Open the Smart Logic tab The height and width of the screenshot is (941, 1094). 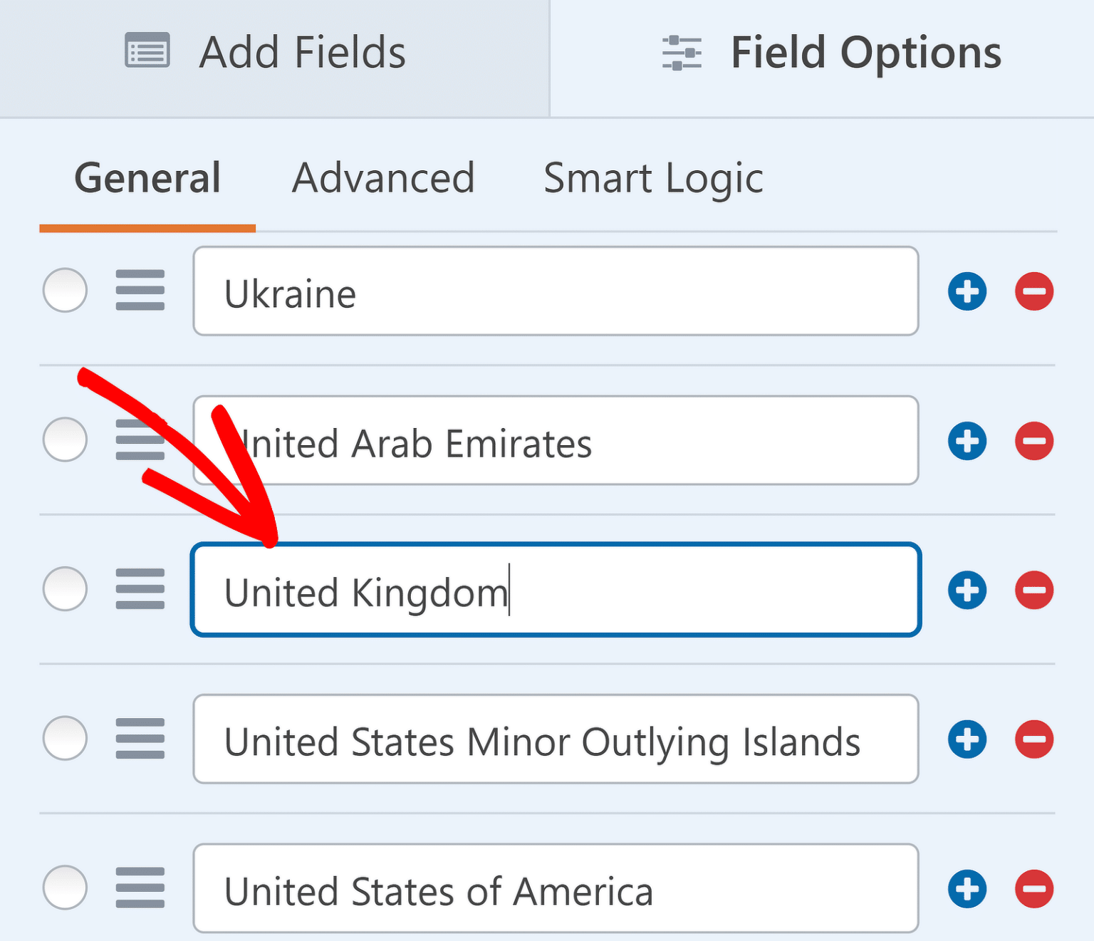pos(653,178)
